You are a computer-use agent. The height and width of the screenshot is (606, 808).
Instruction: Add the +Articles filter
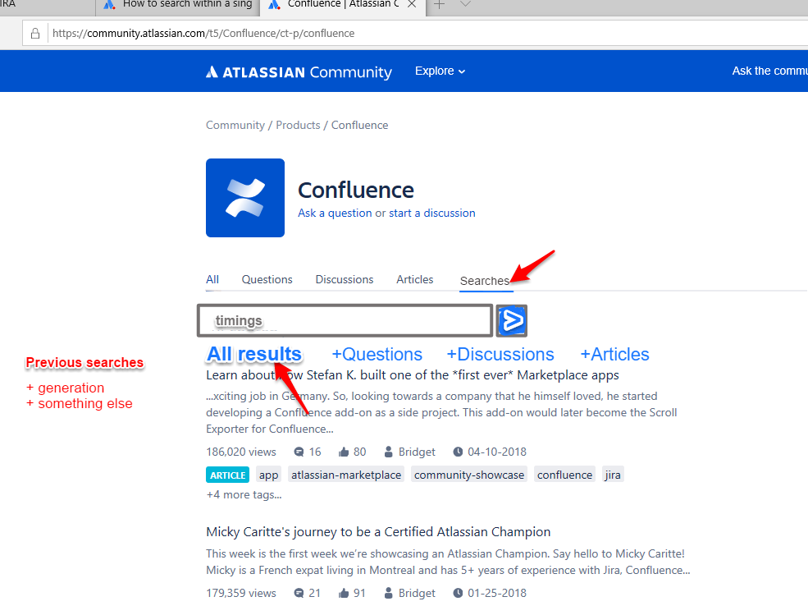click(614, 354)
